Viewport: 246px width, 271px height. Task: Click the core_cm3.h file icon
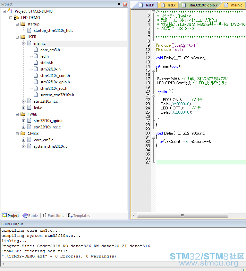point(36,50)
